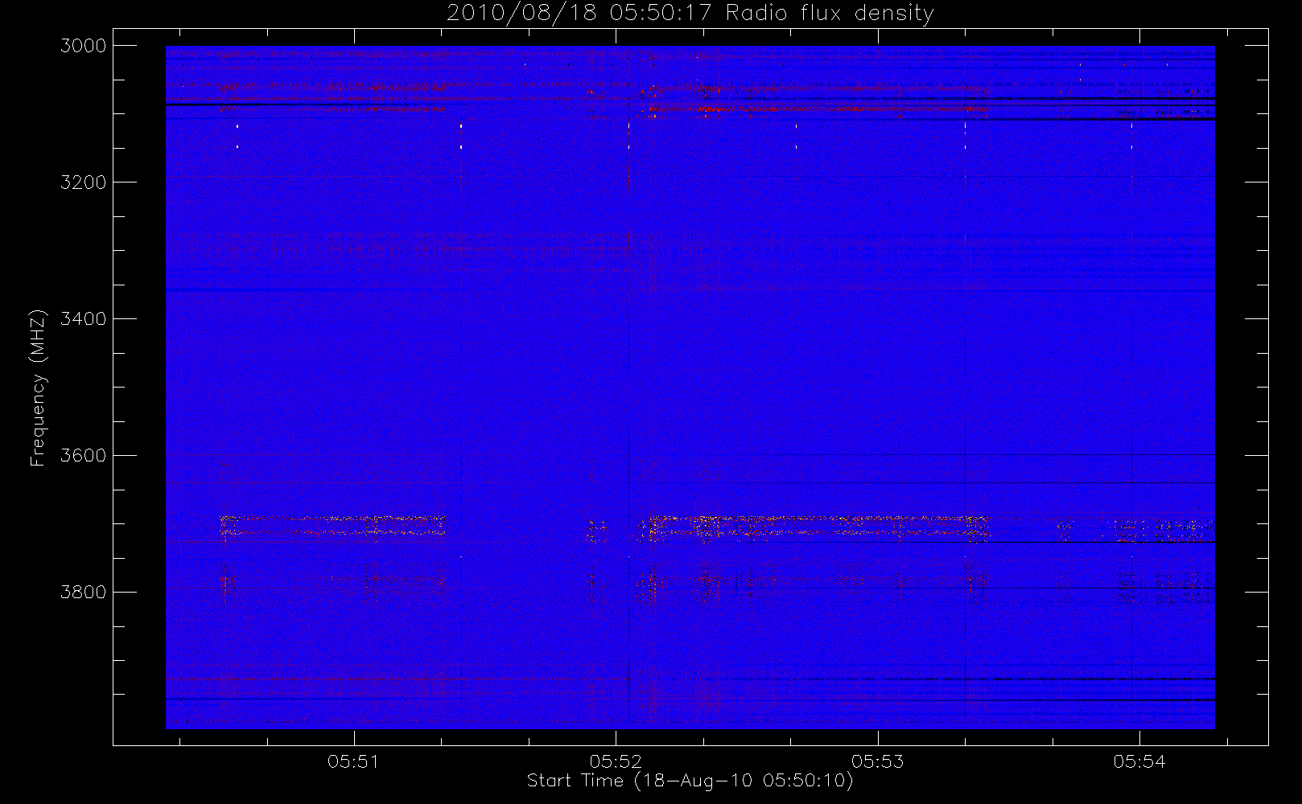This screenshot has height=804, width=1302.
Task: Click the 05:54 time tick label
Action: click(x=1139, y=761)
